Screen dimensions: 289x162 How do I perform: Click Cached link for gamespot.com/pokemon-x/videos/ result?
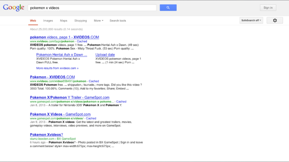(x=91, y=118)
